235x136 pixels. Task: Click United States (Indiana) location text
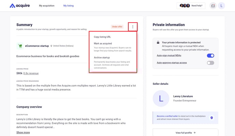[x=63, y=46]
